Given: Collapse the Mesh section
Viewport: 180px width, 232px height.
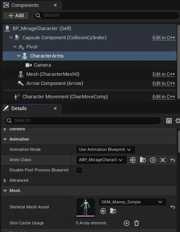Looking at the screenshot, I should (5, 191).
